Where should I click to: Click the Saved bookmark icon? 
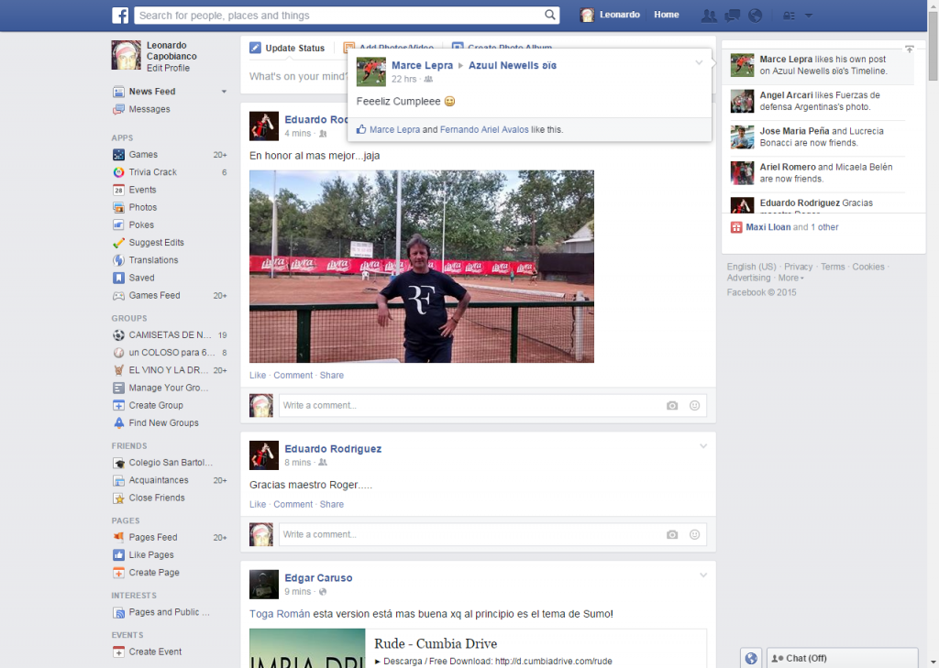tap(118, 278)
